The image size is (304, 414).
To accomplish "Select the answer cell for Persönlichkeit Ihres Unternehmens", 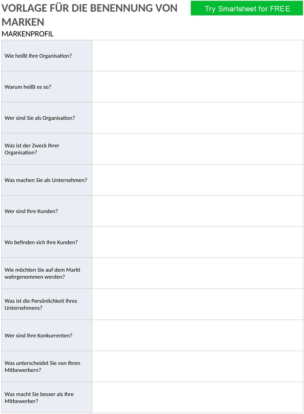I will (197, 304).
